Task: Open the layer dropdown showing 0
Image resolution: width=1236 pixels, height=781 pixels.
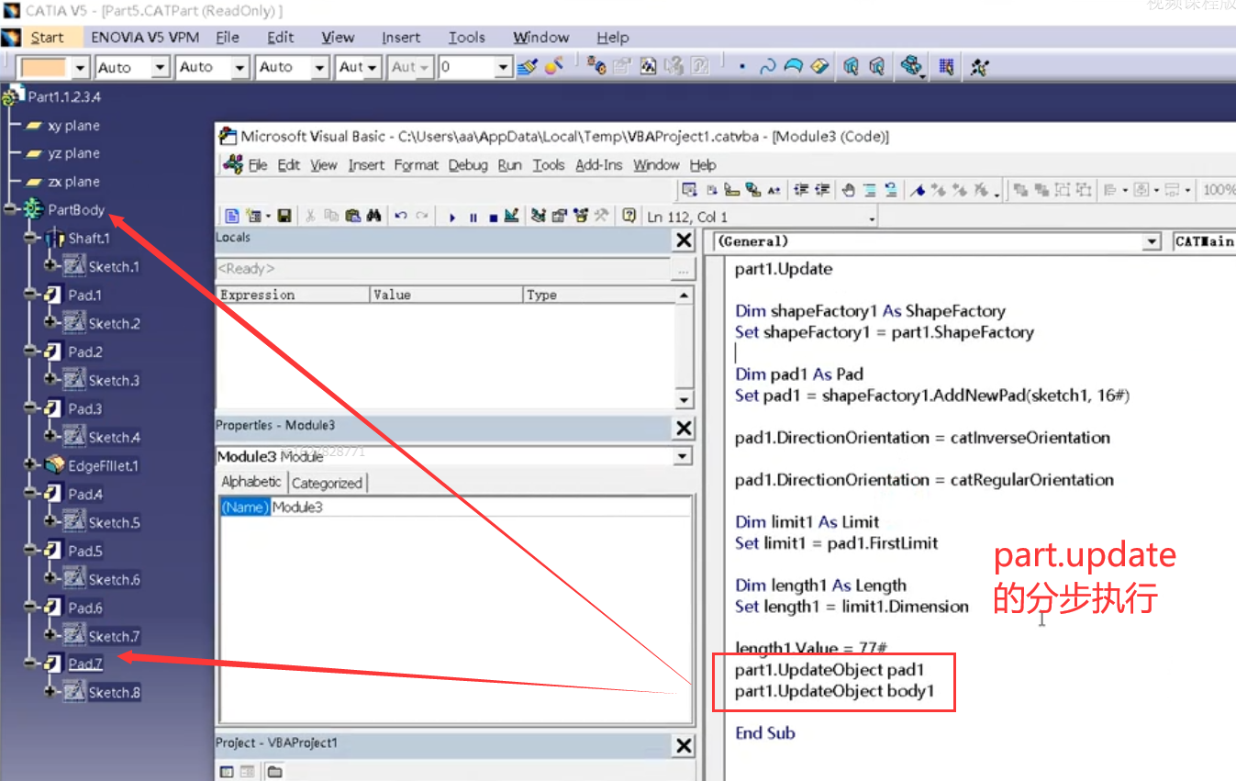Action: [x=503, y=67]
